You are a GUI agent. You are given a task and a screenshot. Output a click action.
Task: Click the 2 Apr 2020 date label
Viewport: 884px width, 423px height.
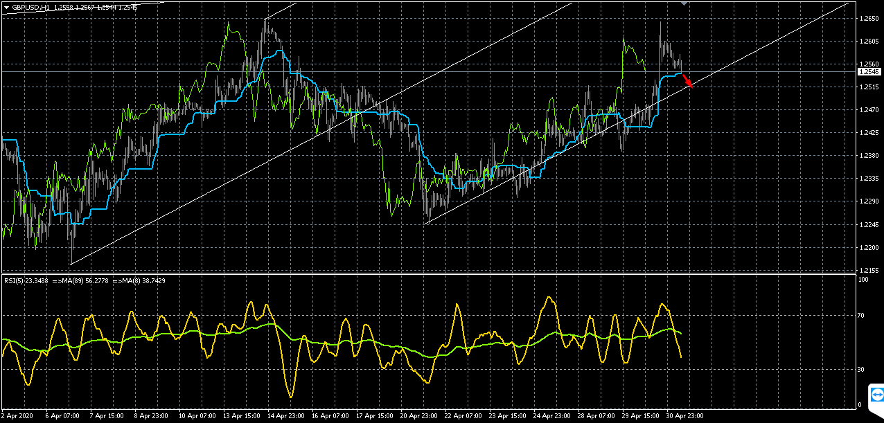tap(17, 417)
